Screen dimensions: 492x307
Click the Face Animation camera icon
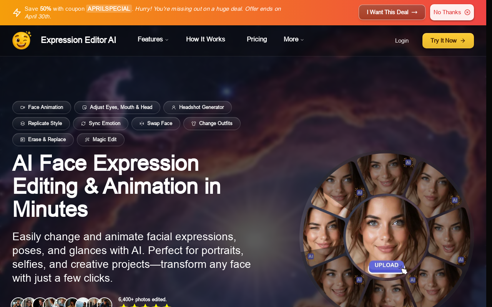point(23,107)
